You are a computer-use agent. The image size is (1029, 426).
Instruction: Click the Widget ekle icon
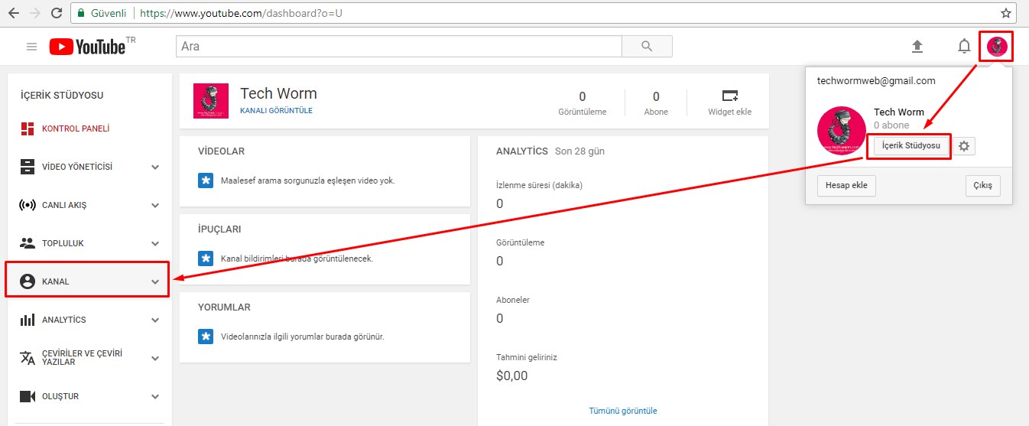point(730,96)
